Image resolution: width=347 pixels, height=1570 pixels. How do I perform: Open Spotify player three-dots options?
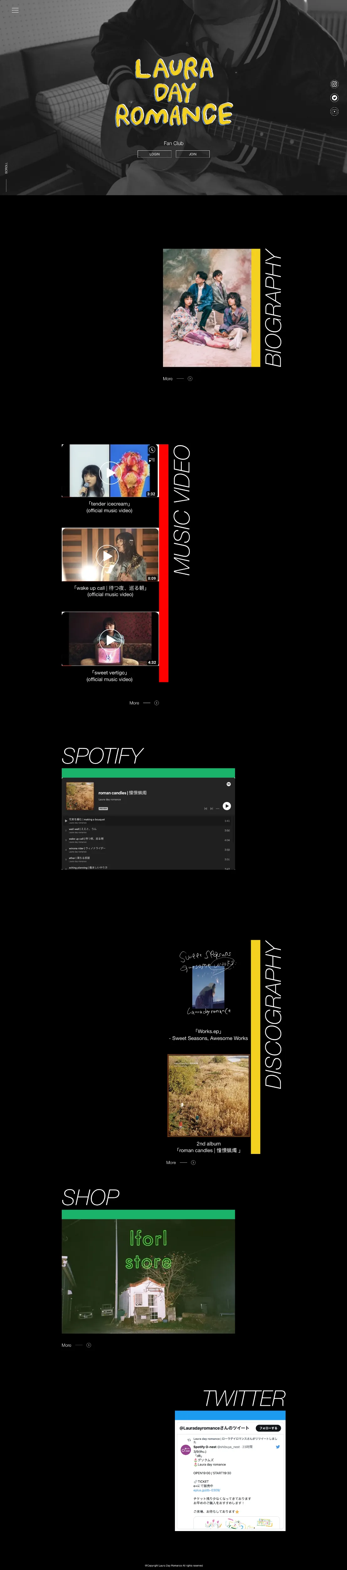coord(217,809)
